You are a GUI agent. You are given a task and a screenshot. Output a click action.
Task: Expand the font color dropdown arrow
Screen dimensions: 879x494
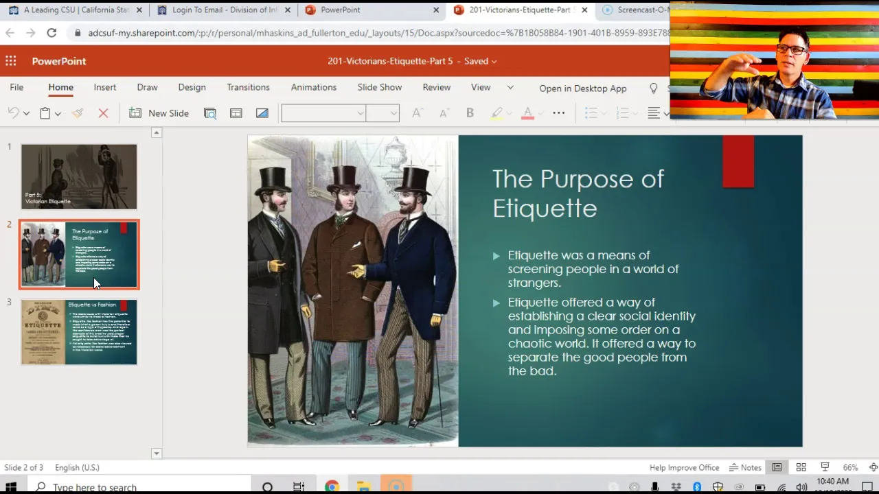coord(540,113)
